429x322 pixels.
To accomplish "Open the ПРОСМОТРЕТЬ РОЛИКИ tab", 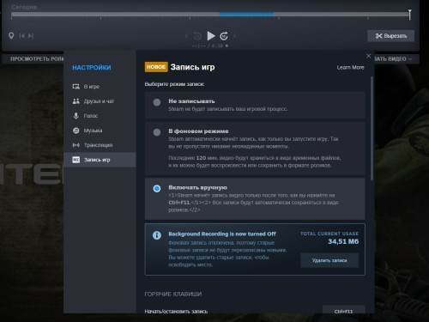I will [x=37, y=59].
